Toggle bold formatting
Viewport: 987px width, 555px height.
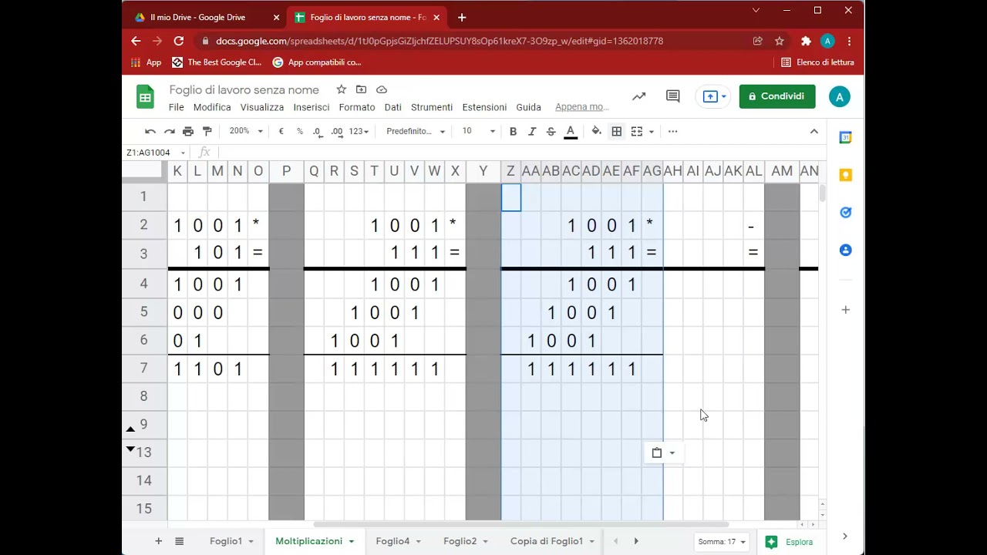click(513, 132)
